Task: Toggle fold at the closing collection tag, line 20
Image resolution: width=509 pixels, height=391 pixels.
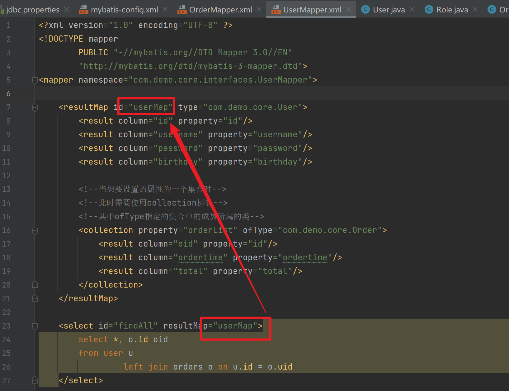Action: pyautogui.click(x=35, y=285)
